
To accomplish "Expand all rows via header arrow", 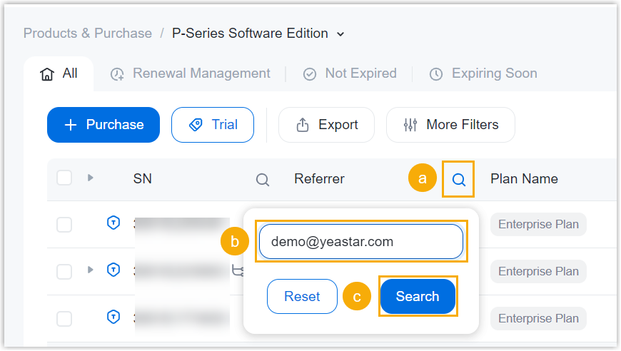I will click(x=91, y=178).
